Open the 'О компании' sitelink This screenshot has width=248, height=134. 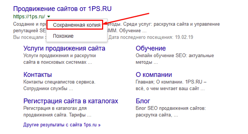(154, 74)
